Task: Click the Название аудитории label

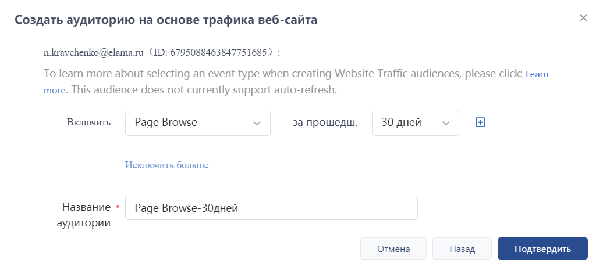Action: pos(86,215)
